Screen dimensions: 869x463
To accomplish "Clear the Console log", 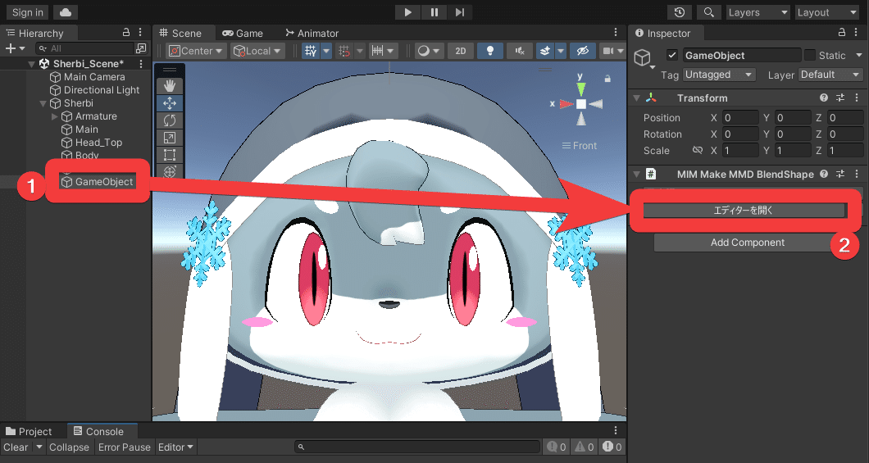I will pyautogui.click(x=16, y=447).
